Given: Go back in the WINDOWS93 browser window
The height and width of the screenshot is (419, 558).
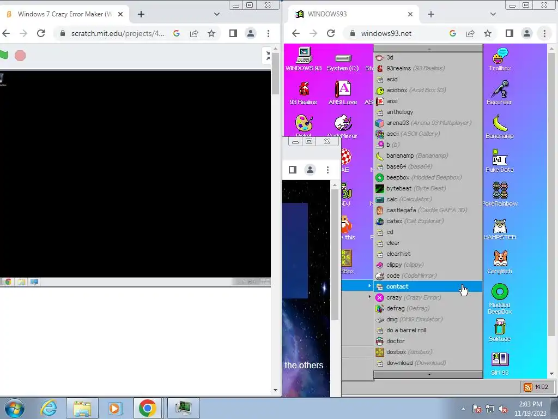Looking at the screenshot, I should click(x=296, y=33).
